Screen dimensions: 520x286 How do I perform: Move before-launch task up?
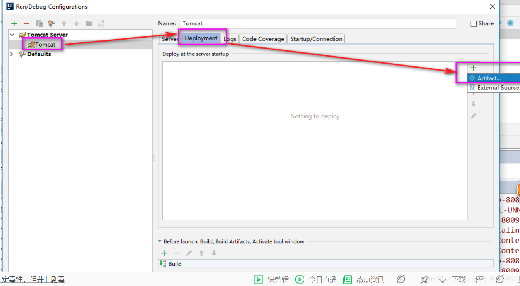(x=201, y=253)
